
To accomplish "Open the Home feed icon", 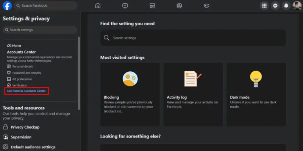I will point(98,6).
